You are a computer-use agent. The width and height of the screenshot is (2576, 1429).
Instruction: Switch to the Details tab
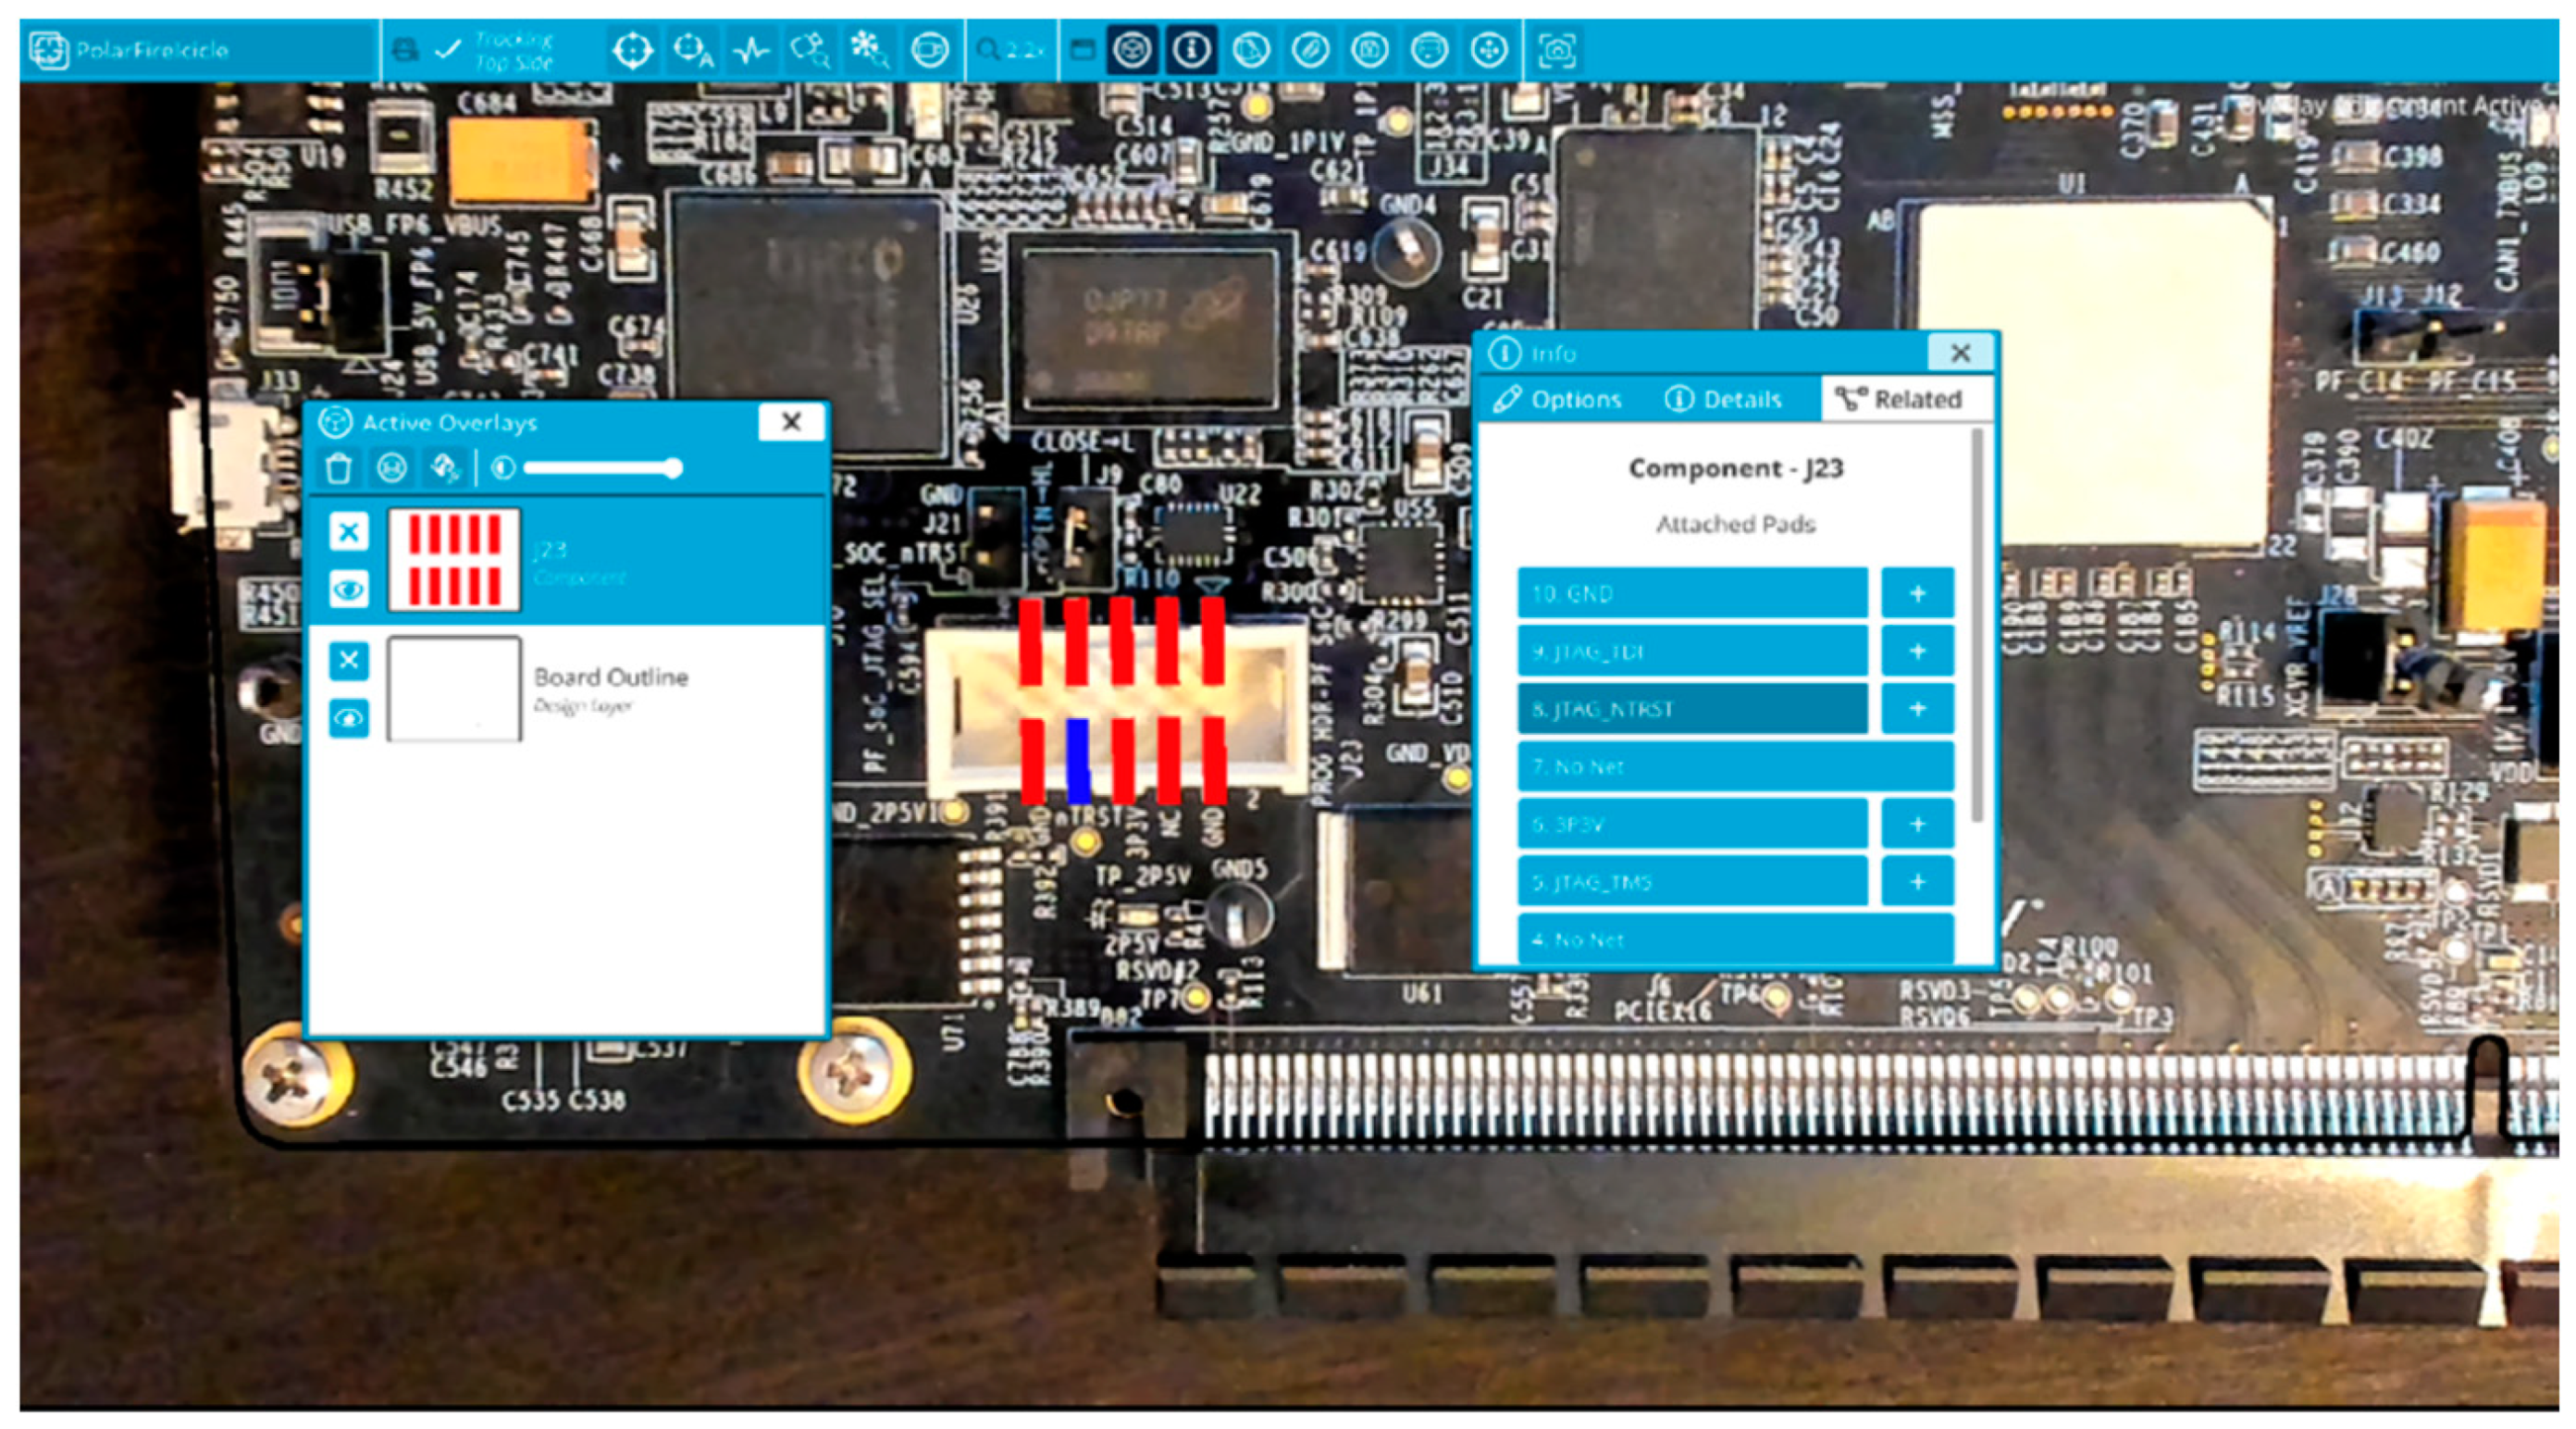coord(1724,399)
